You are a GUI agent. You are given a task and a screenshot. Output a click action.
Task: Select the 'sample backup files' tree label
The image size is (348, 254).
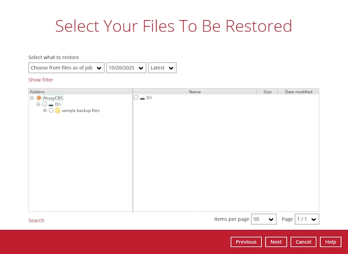tap(81, 110)
